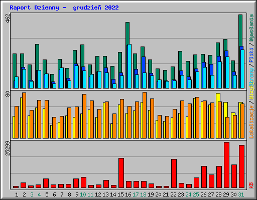Viewport: 257px width, 200px height.
Task: Click green day label 18 on the x-axis
Action: point(143,194)
